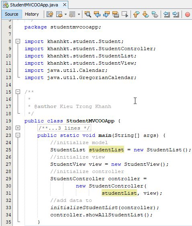
Task: Collapse the import statements fold
Action: point(18,41)
